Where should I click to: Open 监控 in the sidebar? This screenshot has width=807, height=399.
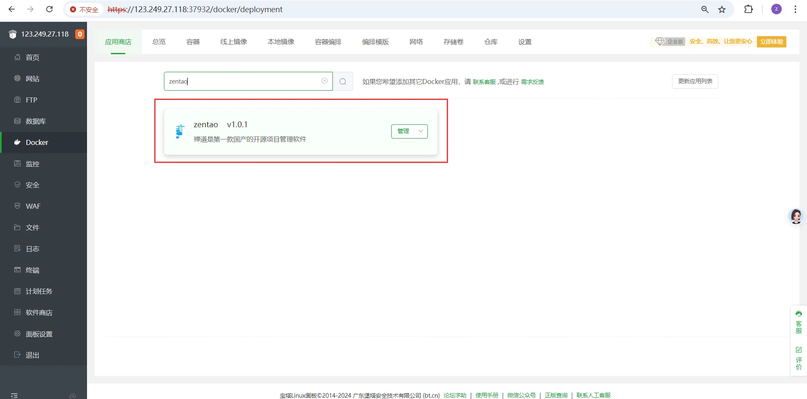click(x=44, y=164)
